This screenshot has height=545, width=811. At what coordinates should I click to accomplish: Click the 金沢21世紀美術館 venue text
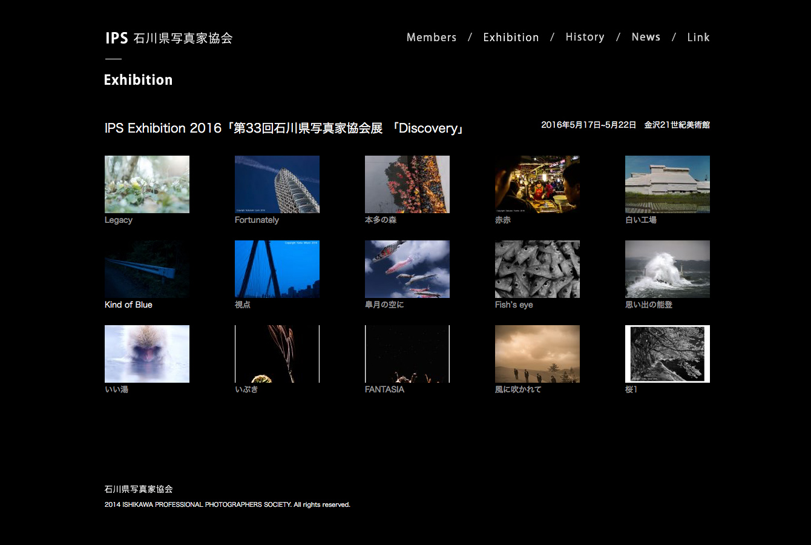click(x=677, y=125)
